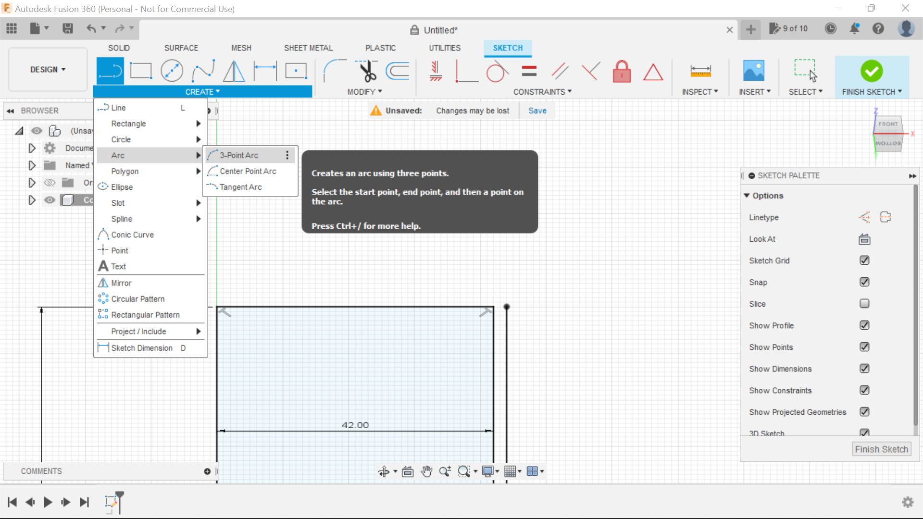This screenshot has width=923, height=519.
Task: Switch to the SURFACE tab
Action: point(181,48)
